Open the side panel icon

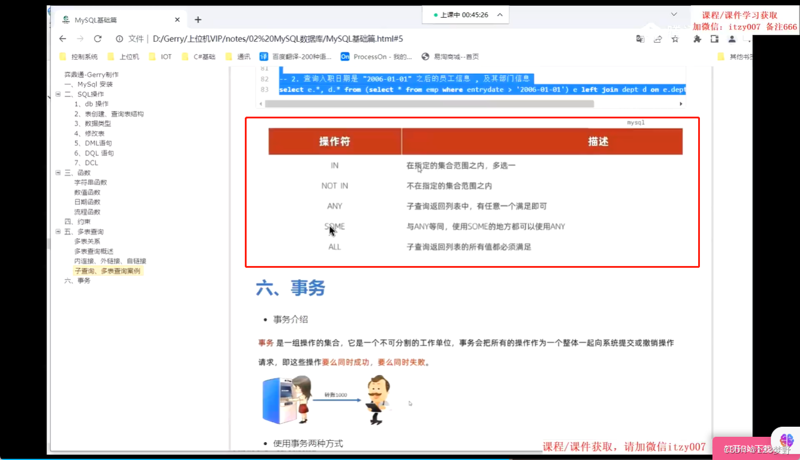click(714, 38)
